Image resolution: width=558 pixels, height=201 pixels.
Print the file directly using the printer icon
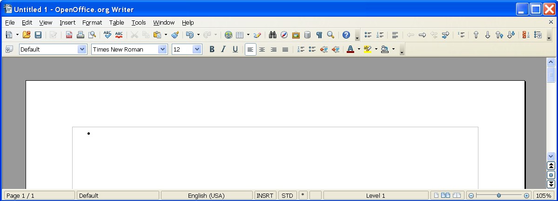(81, 35)
